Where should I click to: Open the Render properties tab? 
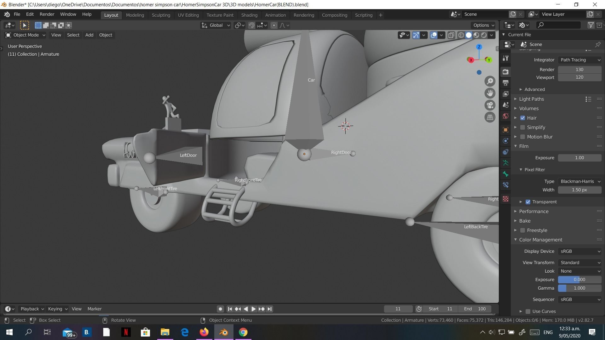coord(505,72)
